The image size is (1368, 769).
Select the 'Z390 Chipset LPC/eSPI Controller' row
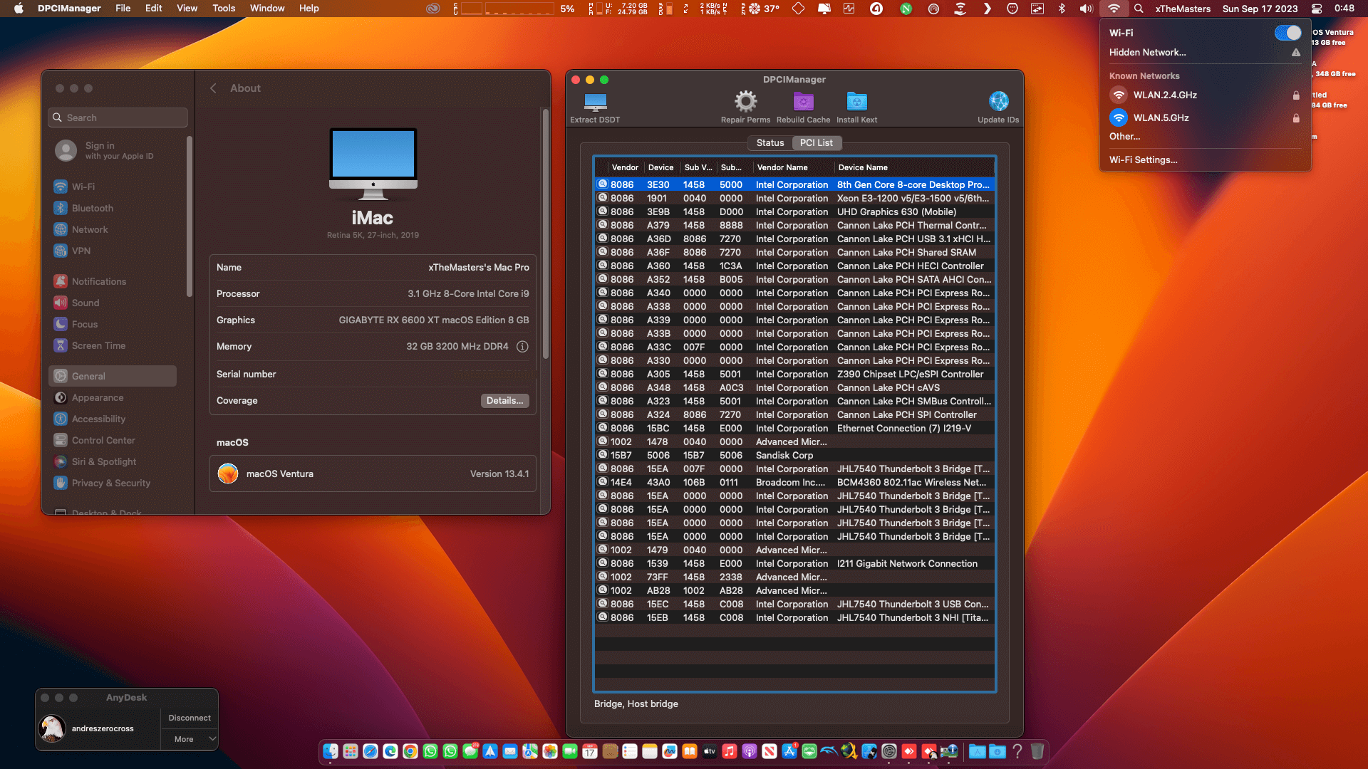(794, 374)
